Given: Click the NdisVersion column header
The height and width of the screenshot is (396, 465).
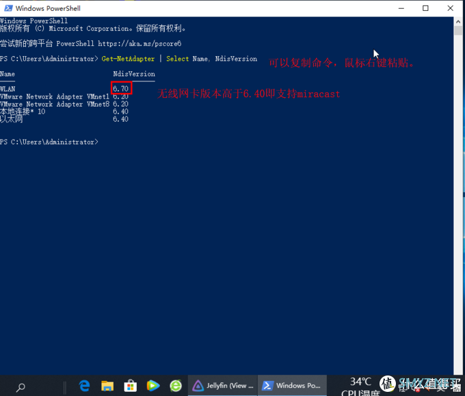Looking at the screenshot, I should point(134,74).
